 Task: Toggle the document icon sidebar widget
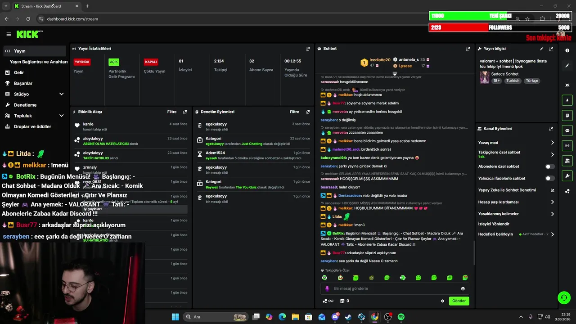(x=567, y=116)
